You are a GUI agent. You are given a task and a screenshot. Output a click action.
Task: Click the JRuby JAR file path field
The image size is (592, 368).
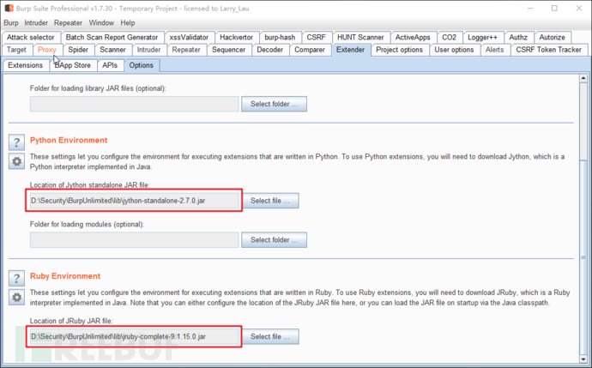135,336
